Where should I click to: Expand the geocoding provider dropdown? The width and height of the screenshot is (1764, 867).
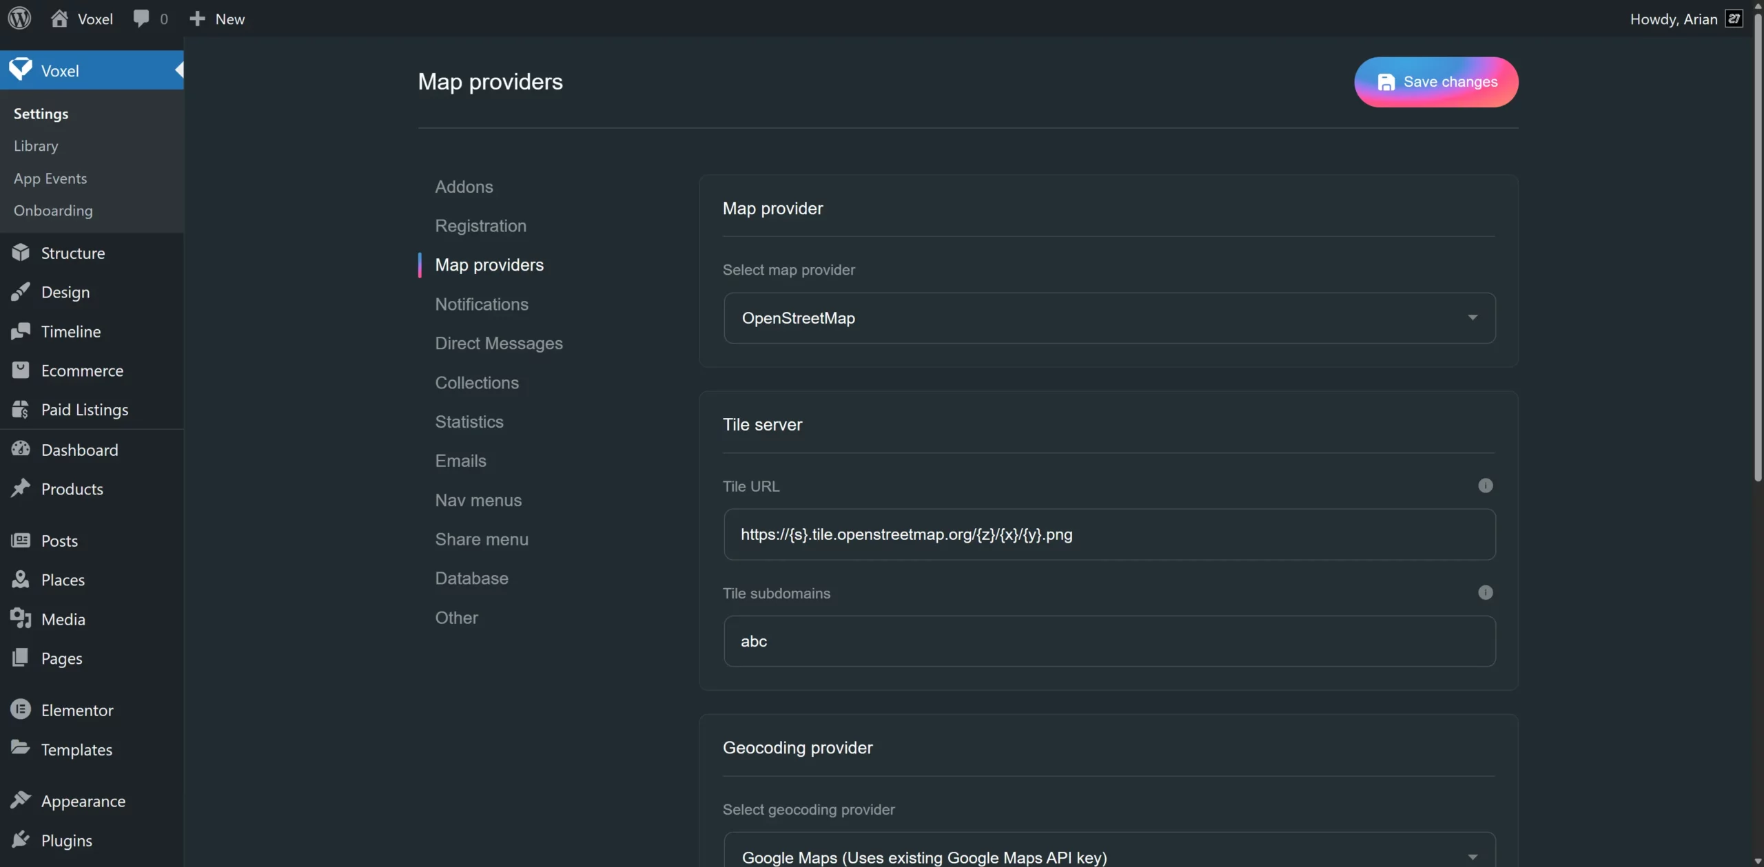[1109, 857]
